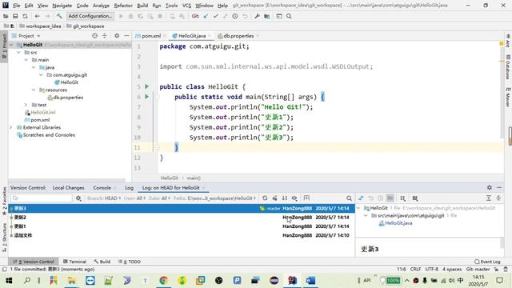Click Show Diff icon in commit details toolbar
This screenshot has width=512, height=288.
(x=361, y=198)
